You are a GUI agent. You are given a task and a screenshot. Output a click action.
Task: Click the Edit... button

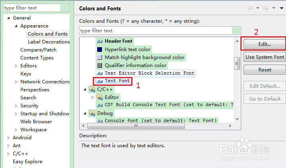(x=264, y=44)
